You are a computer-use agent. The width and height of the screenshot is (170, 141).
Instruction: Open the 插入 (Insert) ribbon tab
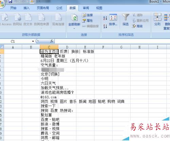[27, 8]
